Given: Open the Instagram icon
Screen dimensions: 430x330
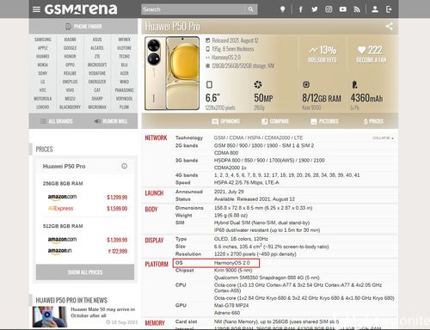Looking at the screenshot, I should (x=329, y=9).
